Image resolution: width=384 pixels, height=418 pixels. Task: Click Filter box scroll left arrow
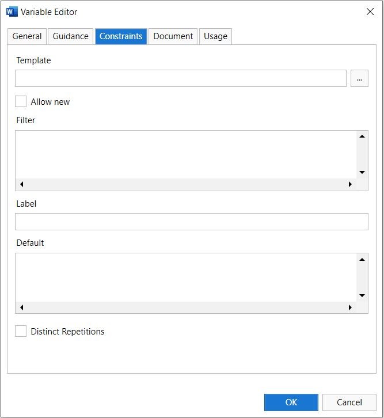pos(22,185)
